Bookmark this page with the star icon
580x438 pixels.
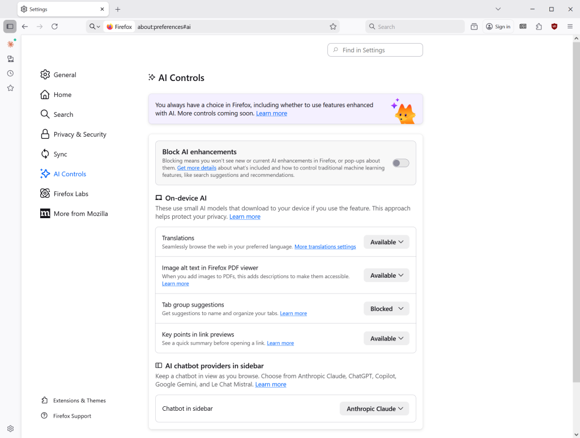coord(334,27)
